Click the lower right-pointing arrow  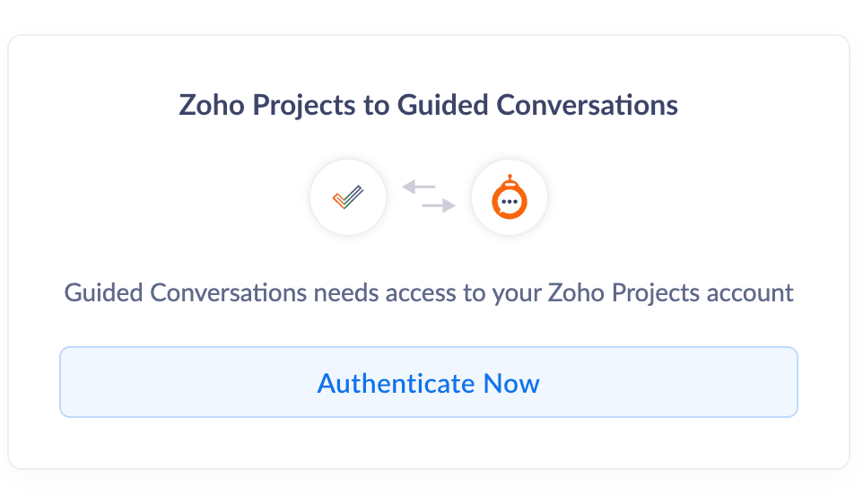439,207
